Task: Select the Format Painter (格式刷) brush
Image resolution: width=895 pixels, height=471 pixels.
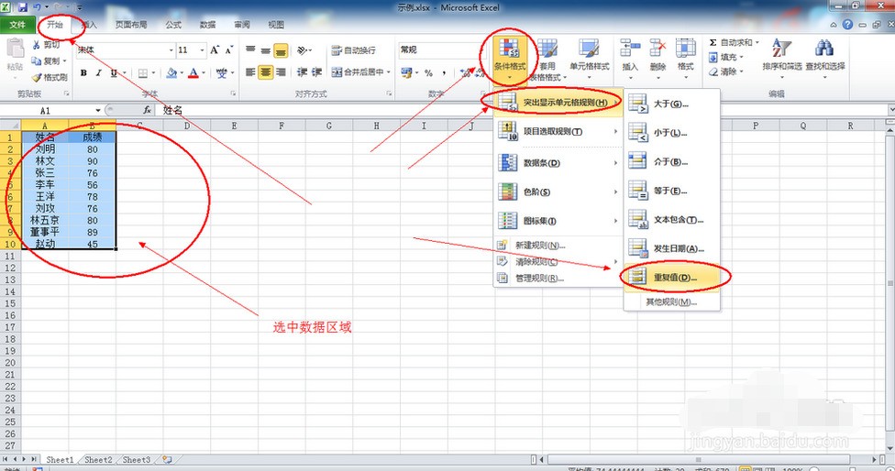Action: pos(37,76)
